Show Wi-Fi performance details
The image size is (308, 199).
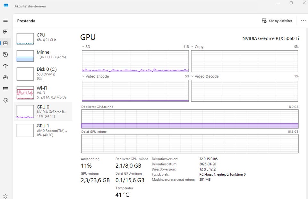44,92
